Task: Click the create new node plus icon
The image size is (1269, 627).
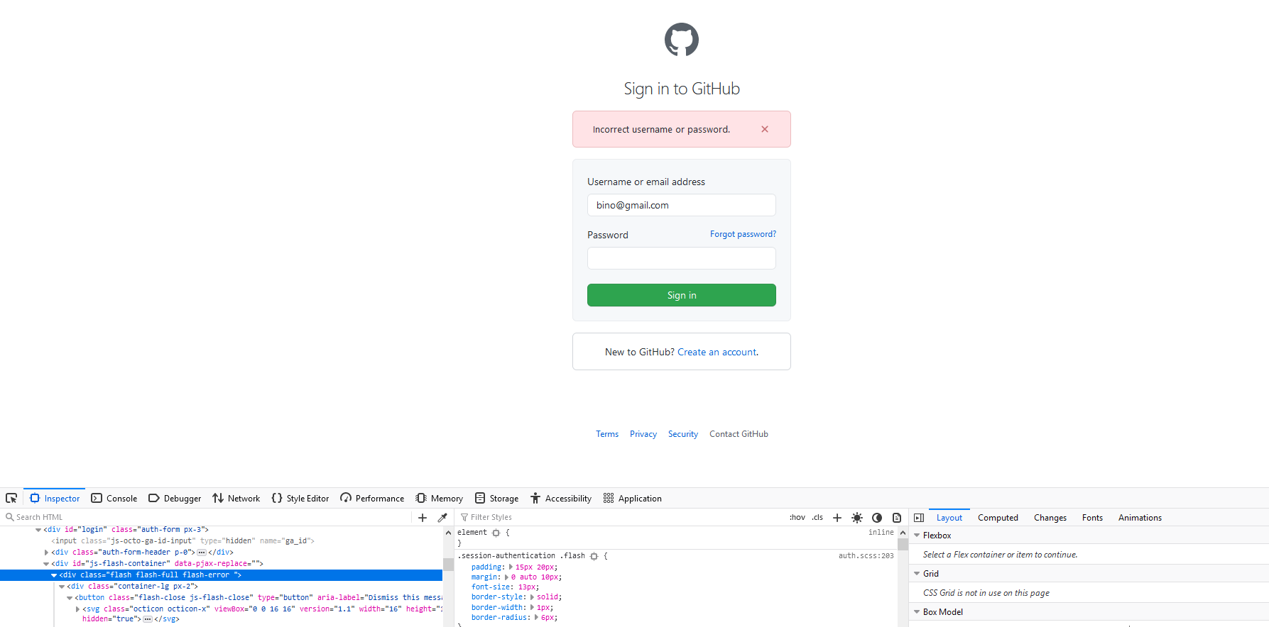Action: (423, 517)
